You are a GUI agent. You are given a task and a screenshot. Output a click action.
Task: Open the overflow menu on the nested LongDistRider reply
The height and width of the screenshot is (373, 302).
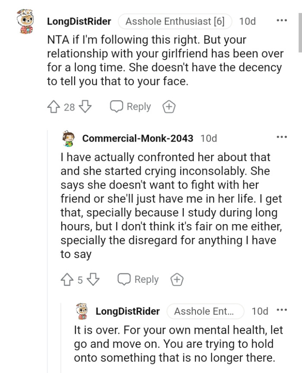click(x=283, y=310)
